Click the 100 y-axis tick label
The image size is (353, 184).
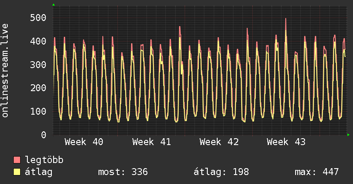click(38, 111)
